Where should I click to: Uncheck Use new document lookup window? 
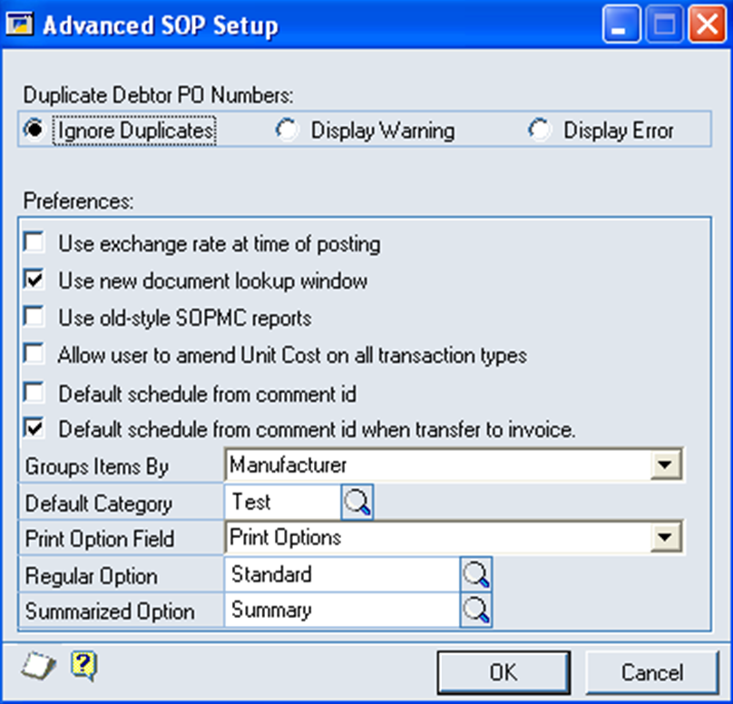click(x=34, y=280)
